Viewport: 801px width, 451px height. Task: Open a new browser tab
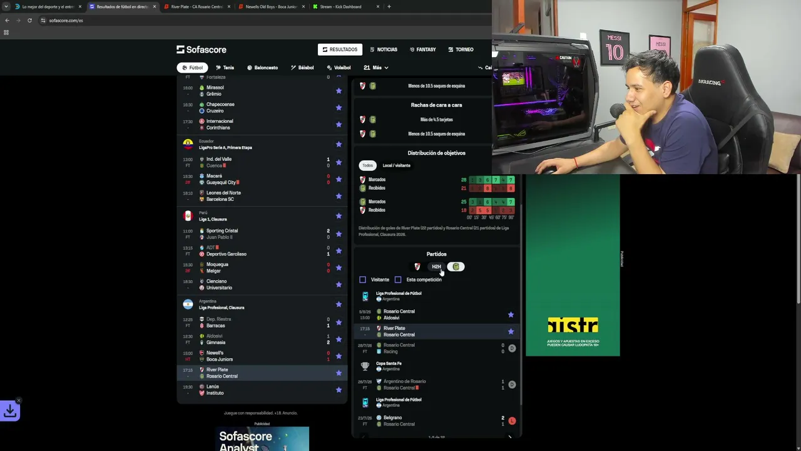(389, 7)
